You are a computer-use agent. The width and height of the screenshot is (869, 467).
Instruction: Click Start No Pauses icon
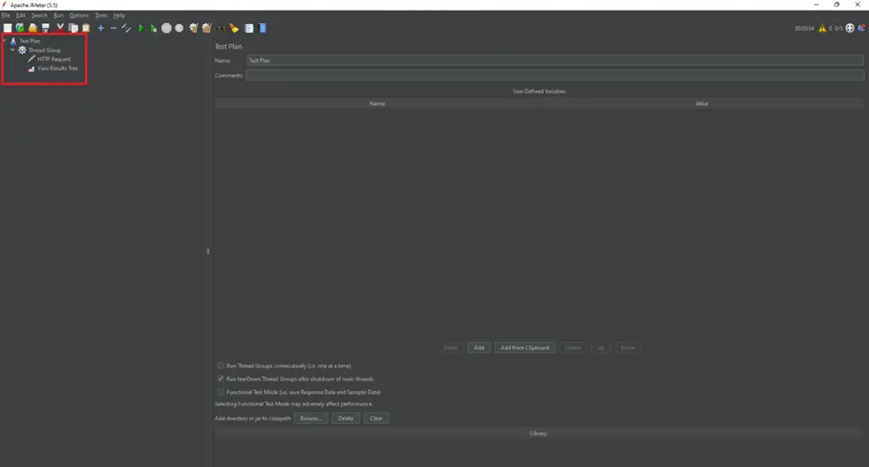(154, 27)
